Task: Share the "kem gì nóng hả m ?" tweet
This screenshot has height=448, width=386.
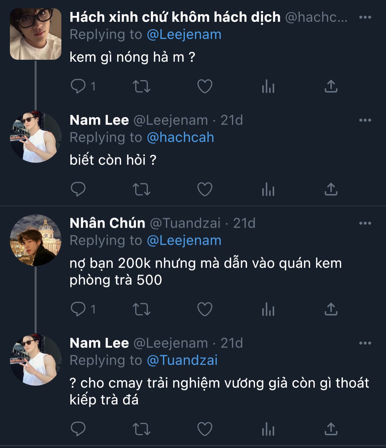Action: tap(331, 86)
